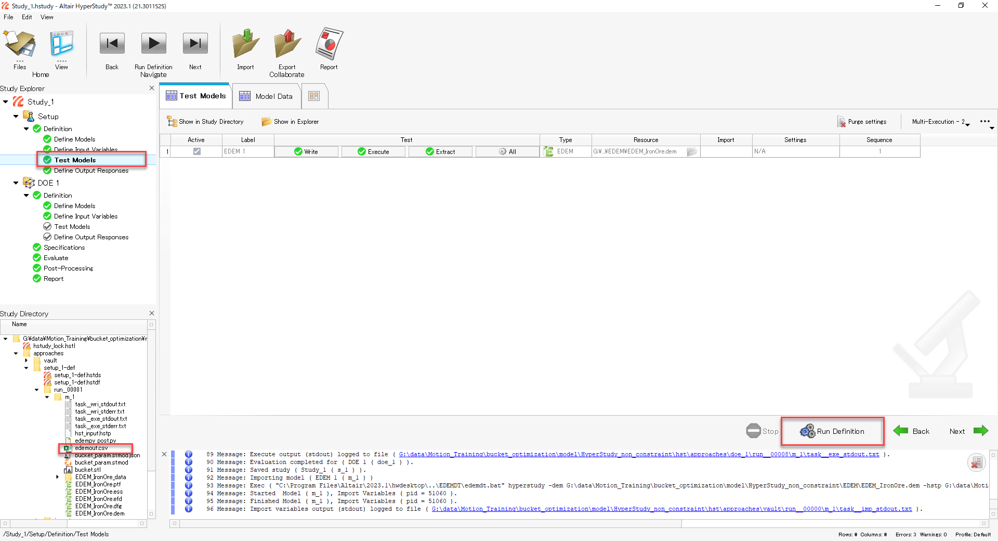Close the message log panel
Viewport: 998px width, 541px height.
[164, 454]
